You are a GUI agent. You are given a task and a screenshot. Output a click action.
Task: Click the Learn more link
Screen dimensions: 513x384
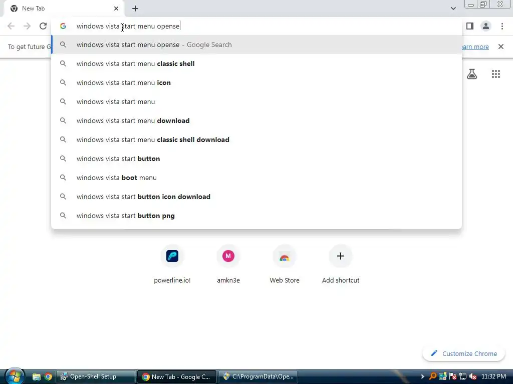475,46
